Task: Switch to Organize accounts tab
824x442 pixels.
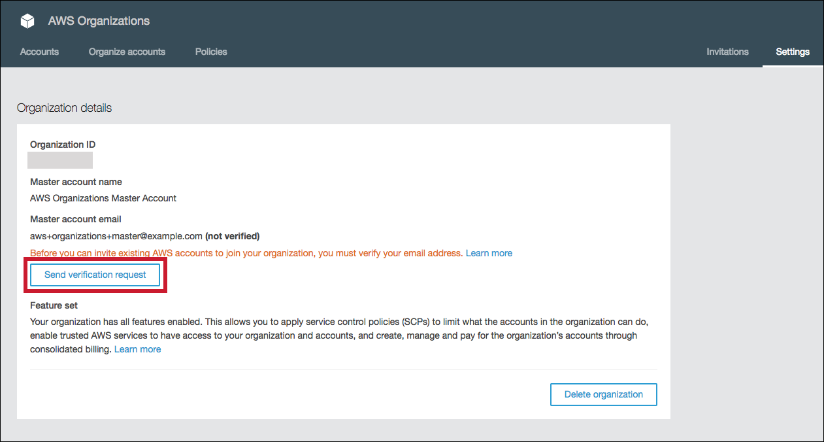Action: (x=127, y=52)
